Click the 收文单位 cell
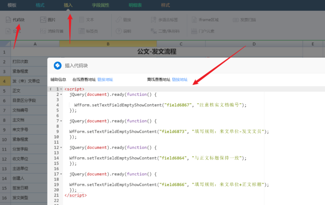The width and height of the screenshot is (325, 205). [29, 159]
